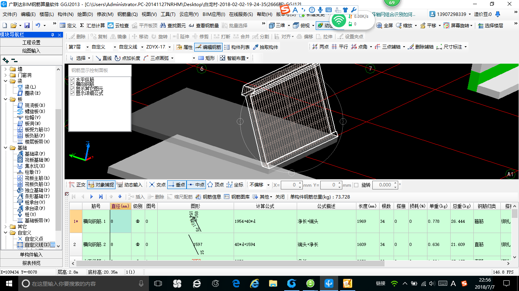Image resolution: width=519 pixels, height=291 pixels.
Task: Click 编辑钢筋 edit rebar button
Action: [208, 47]
